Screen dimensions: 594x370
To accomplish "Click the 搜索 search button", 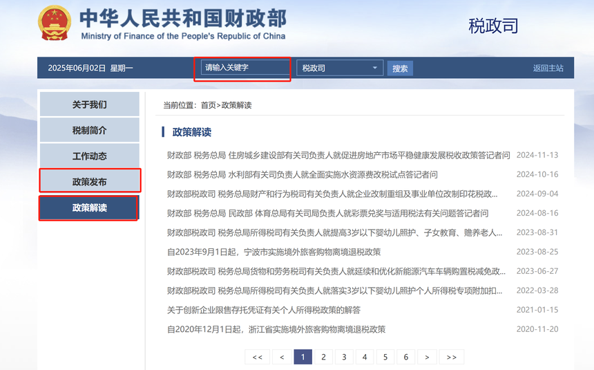I will click(x=400, y=68).
